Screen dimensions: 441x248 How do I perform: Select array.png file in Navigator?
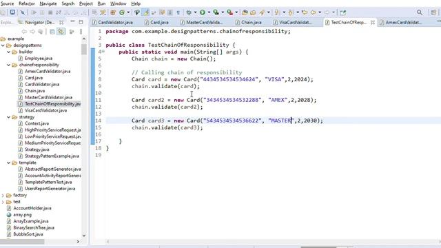point(22,214)
